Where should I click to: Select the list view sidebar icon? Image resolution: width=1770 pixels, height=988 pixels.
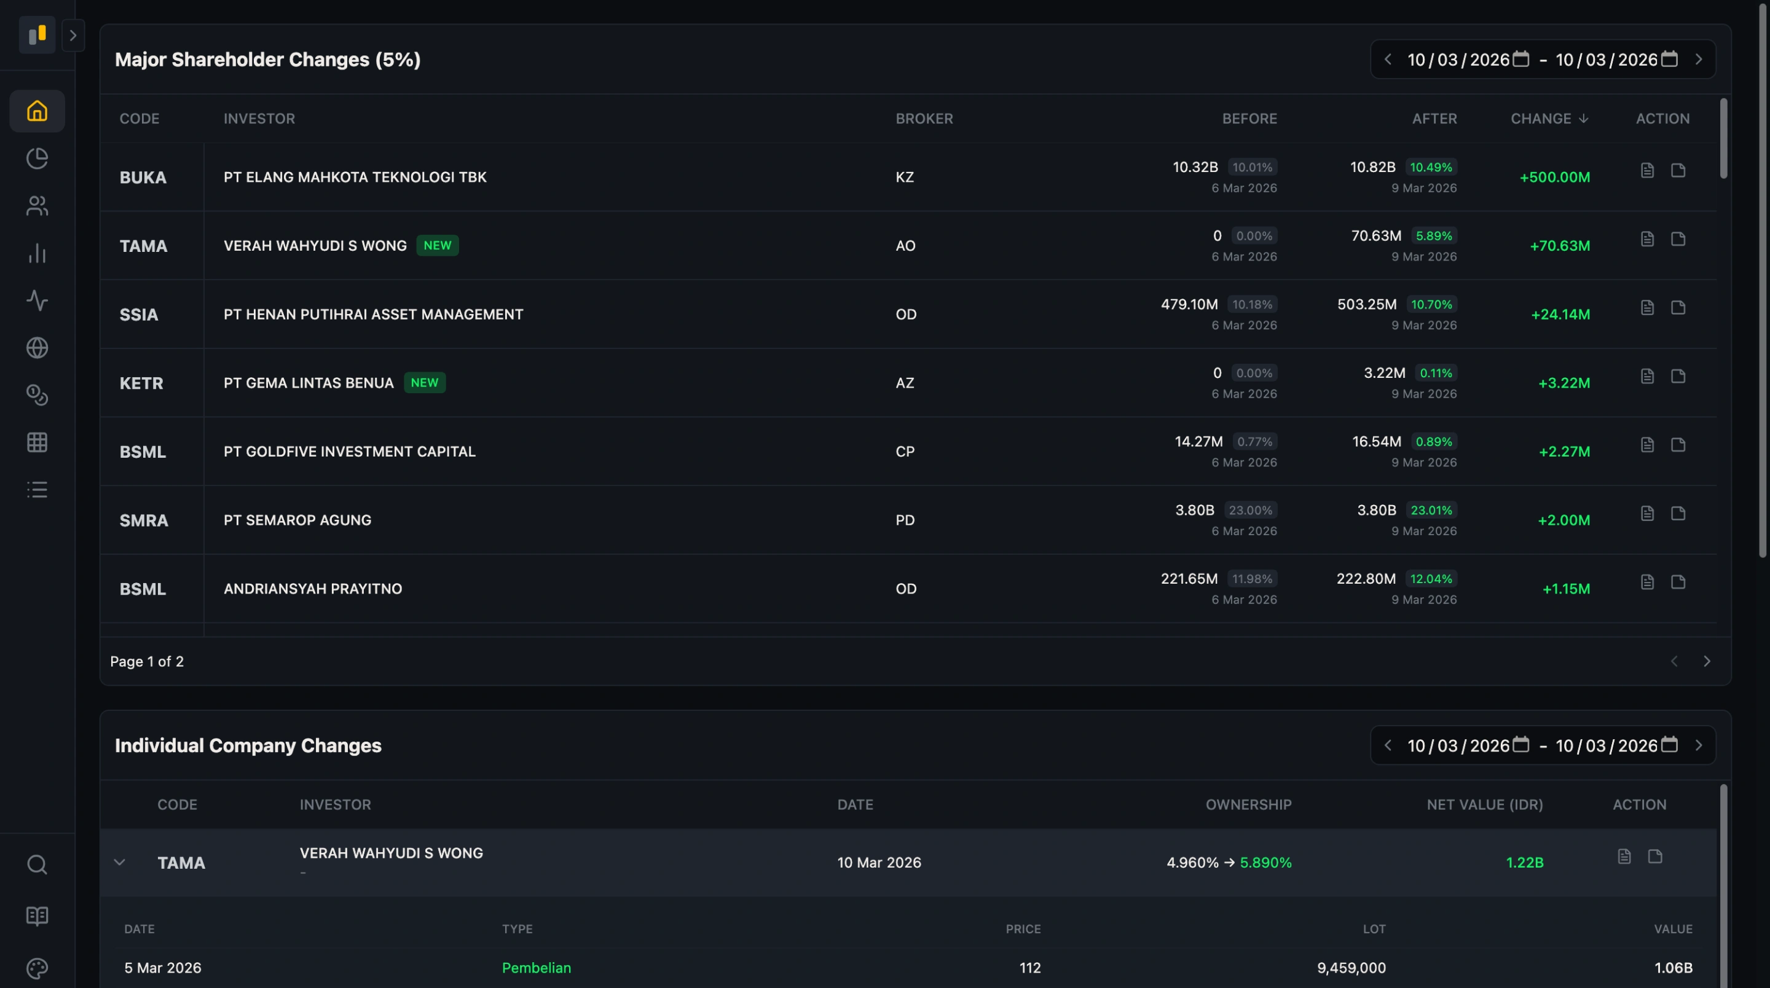coord(36,489)
